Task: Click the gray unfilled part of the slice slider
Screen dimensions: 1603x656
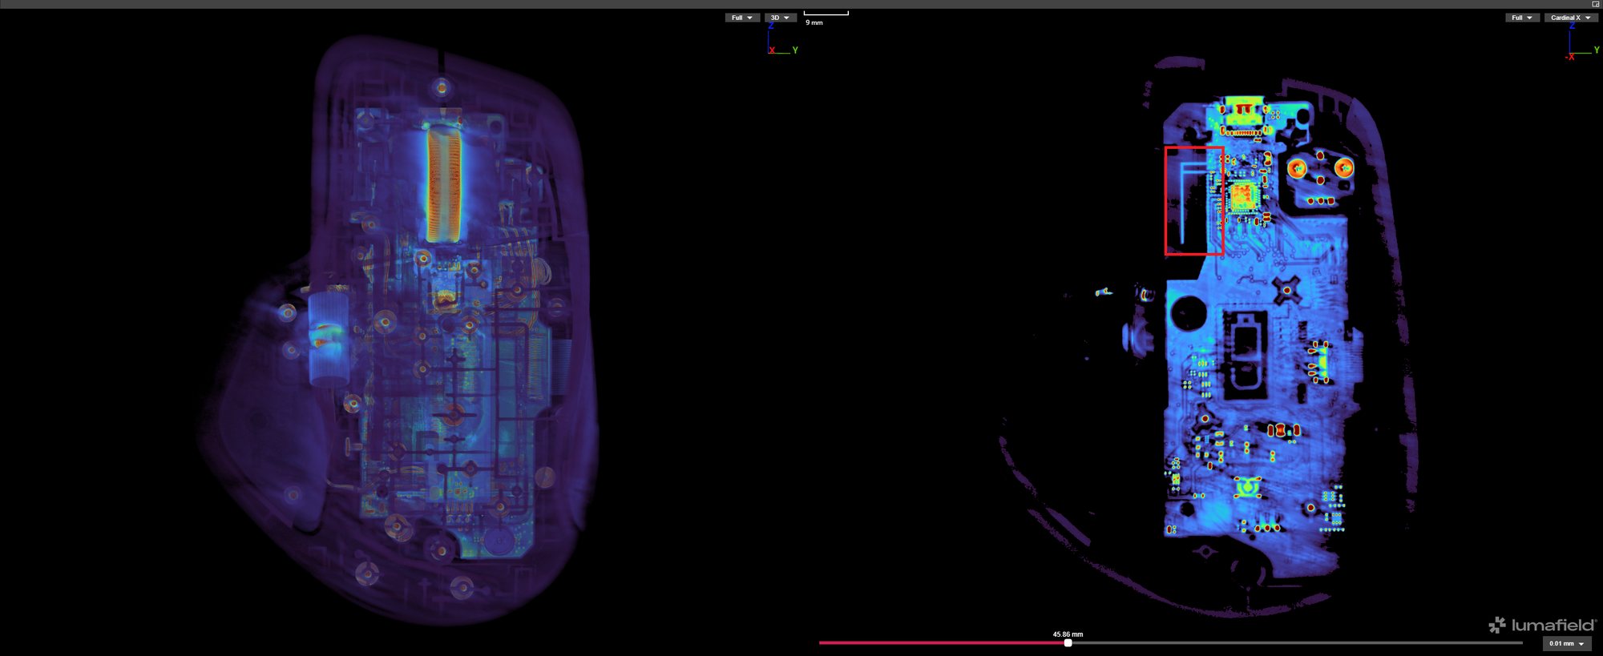Action: pos(1282,642)
